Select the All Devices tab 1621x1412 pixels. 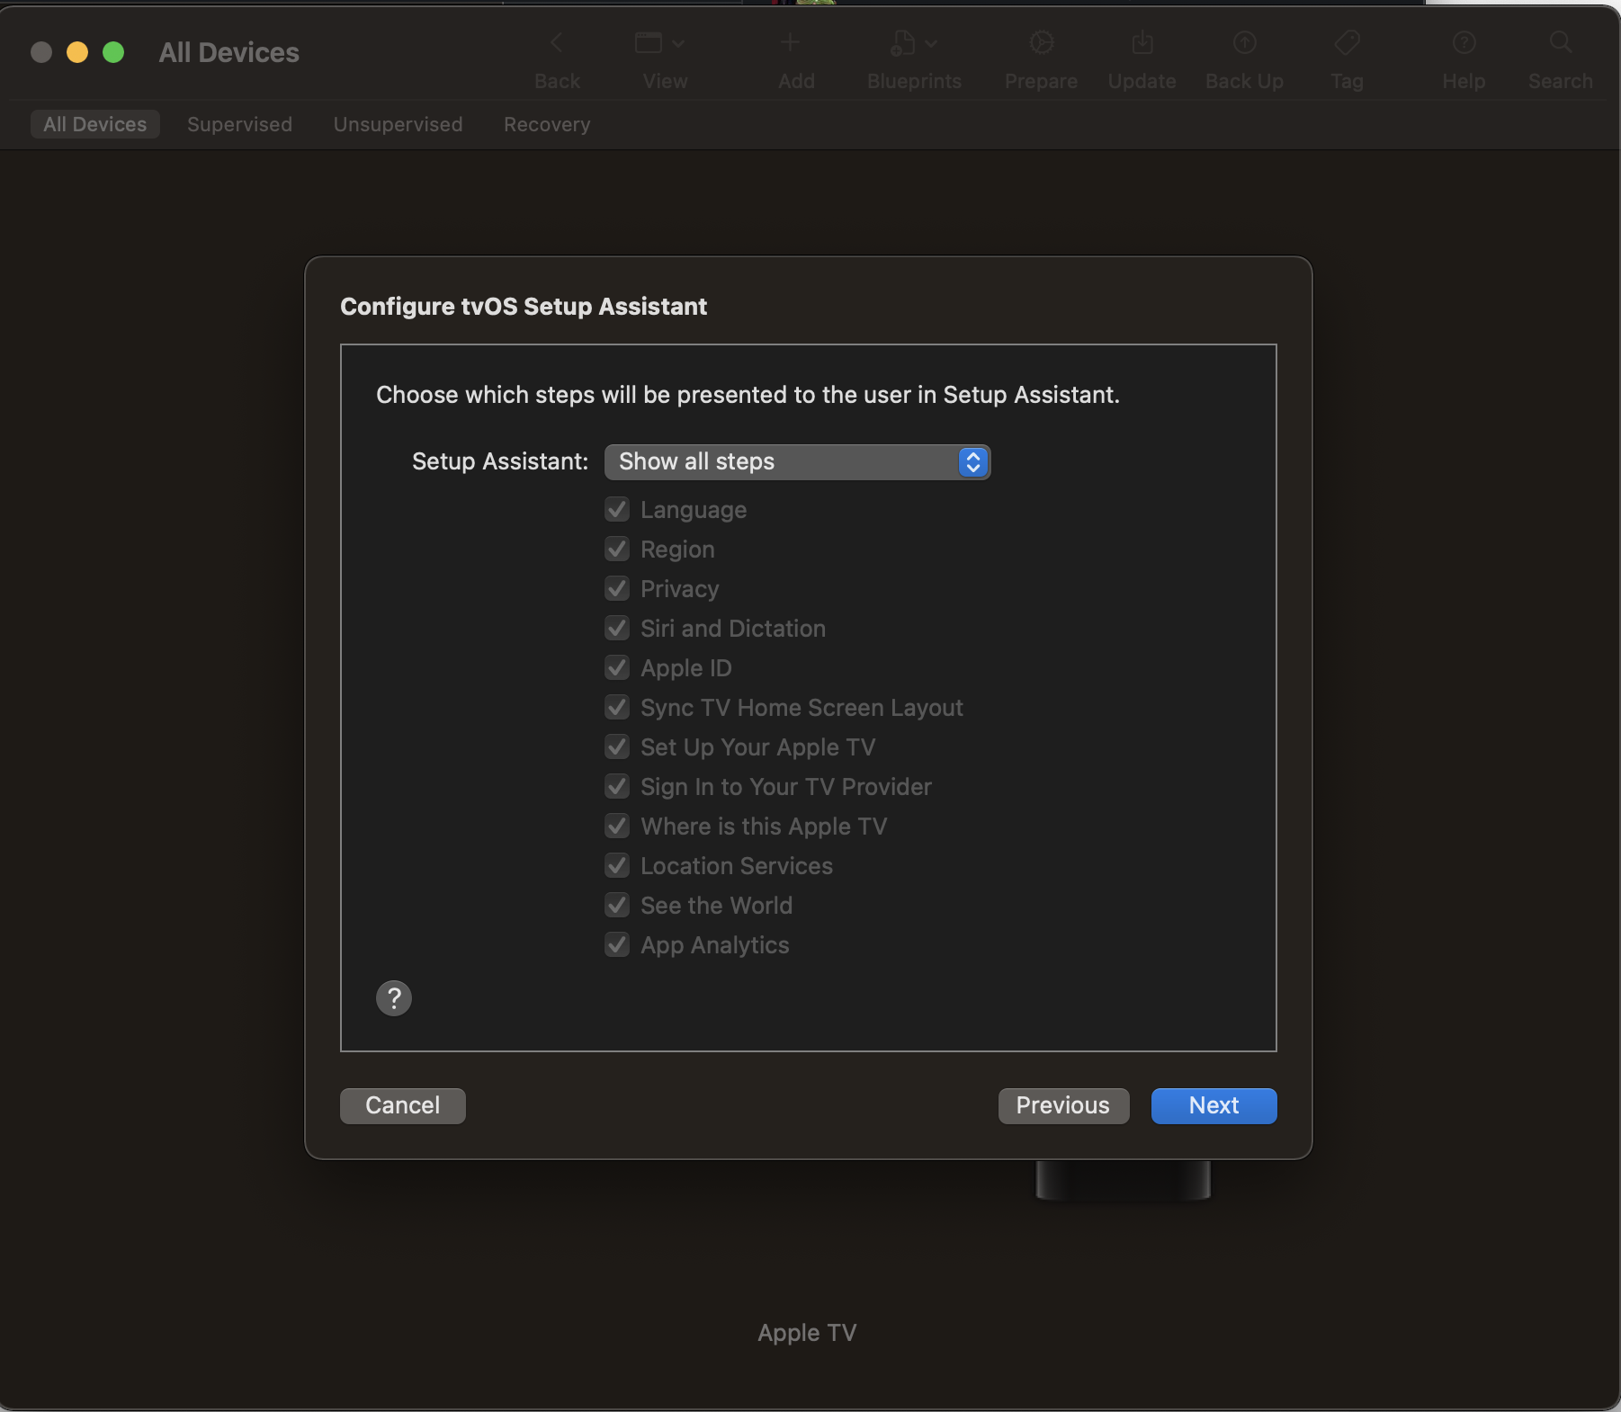tap(95, 124)
